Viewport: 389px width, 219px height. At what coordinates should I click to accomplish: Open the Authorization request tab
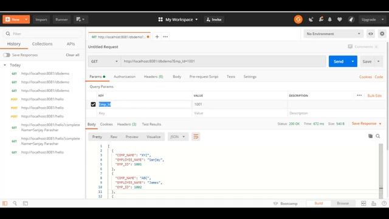pos(125,77)
